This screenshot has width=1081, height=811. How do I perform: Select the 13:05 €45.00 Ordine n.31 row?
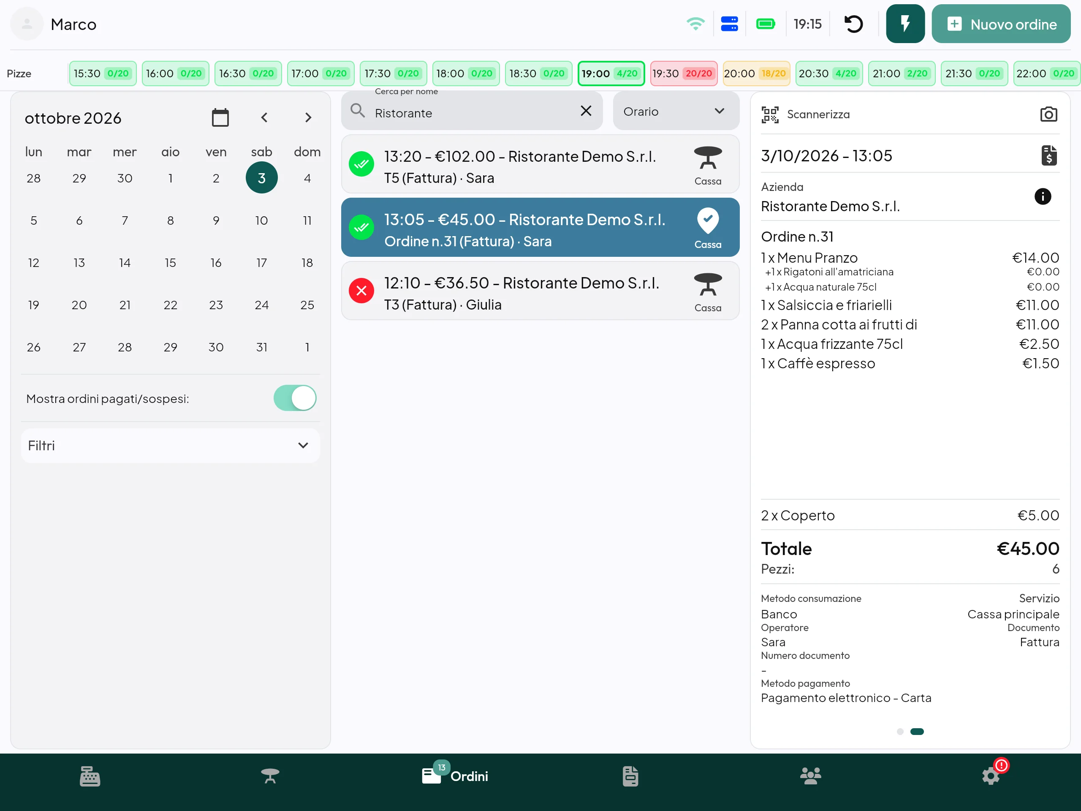(x=540, y=227)
